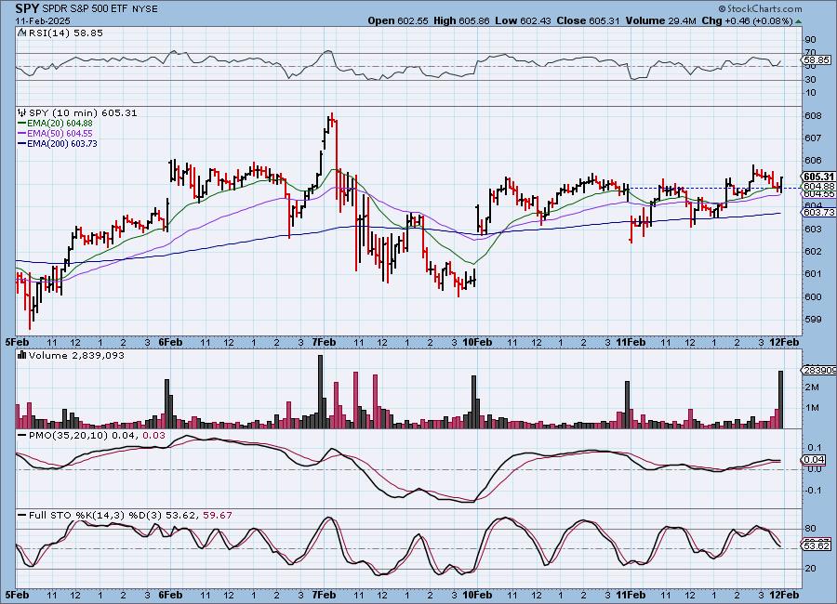
Task: Click the green up-triangle after the Chg value
Action: 798,21
